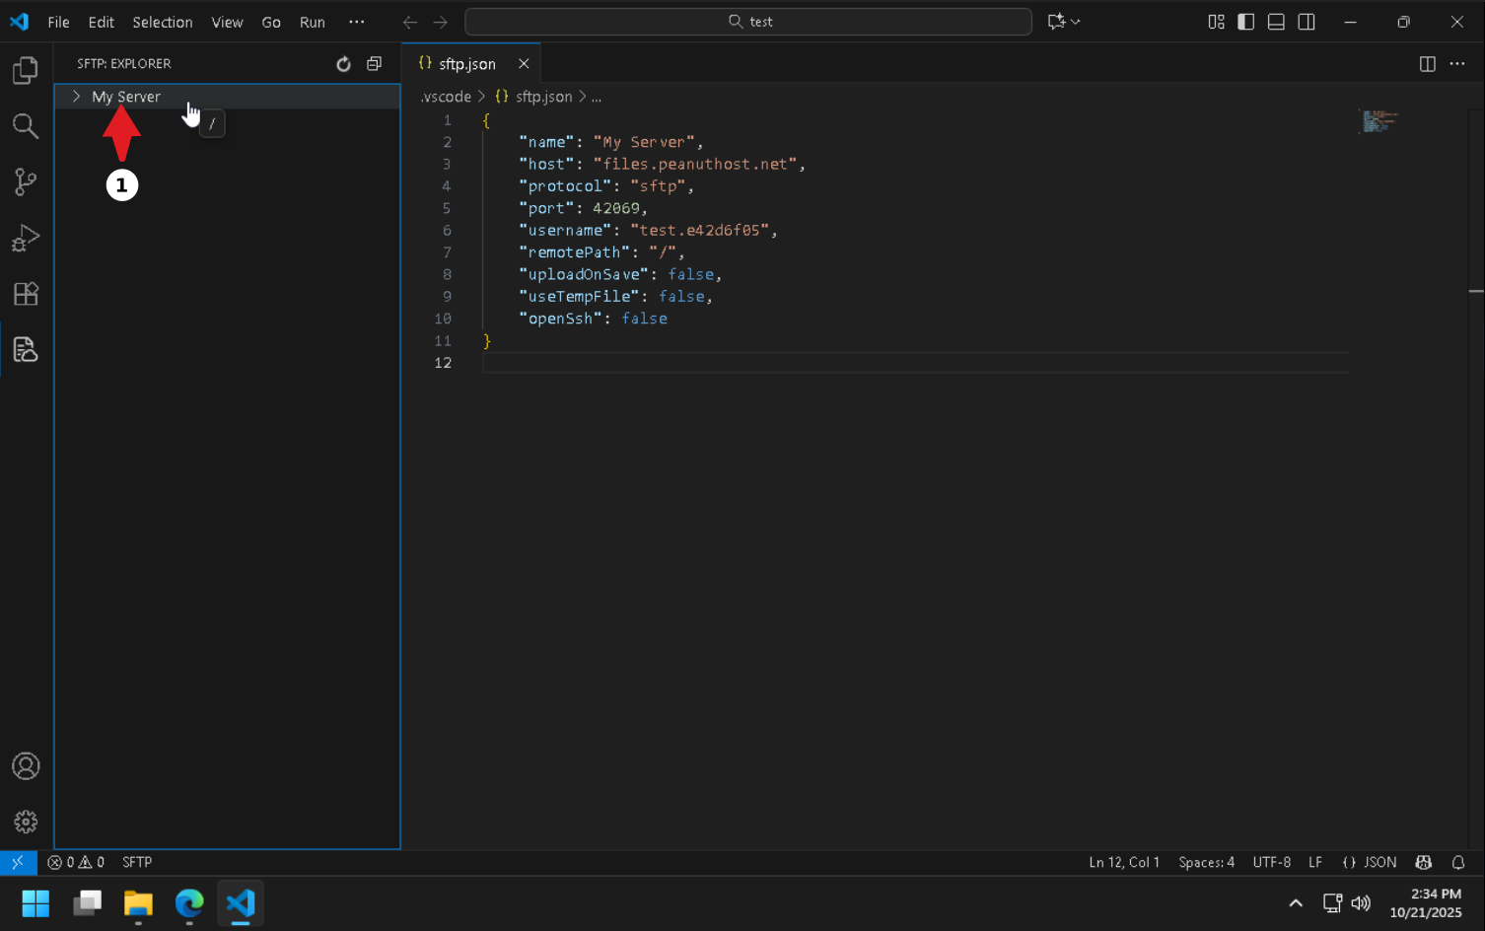Expand the My Server tree node
The height and width of the screenshot is (931, 1485).
click(x=77, y=97)
